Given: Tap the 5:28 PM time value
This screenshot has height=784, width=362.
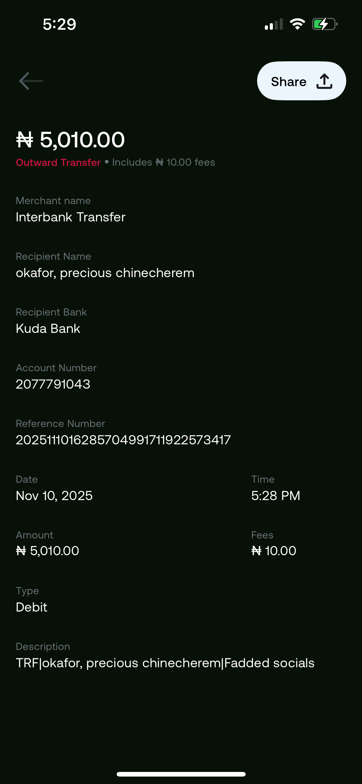Looking at the screenshot, I should click(276, 496).
